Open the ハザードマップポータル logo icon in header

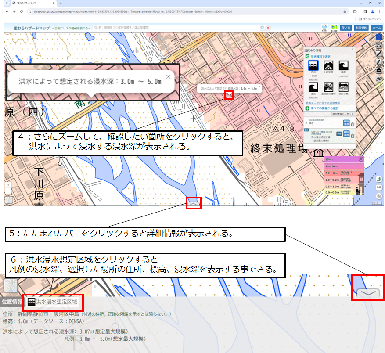click(324, 28)
